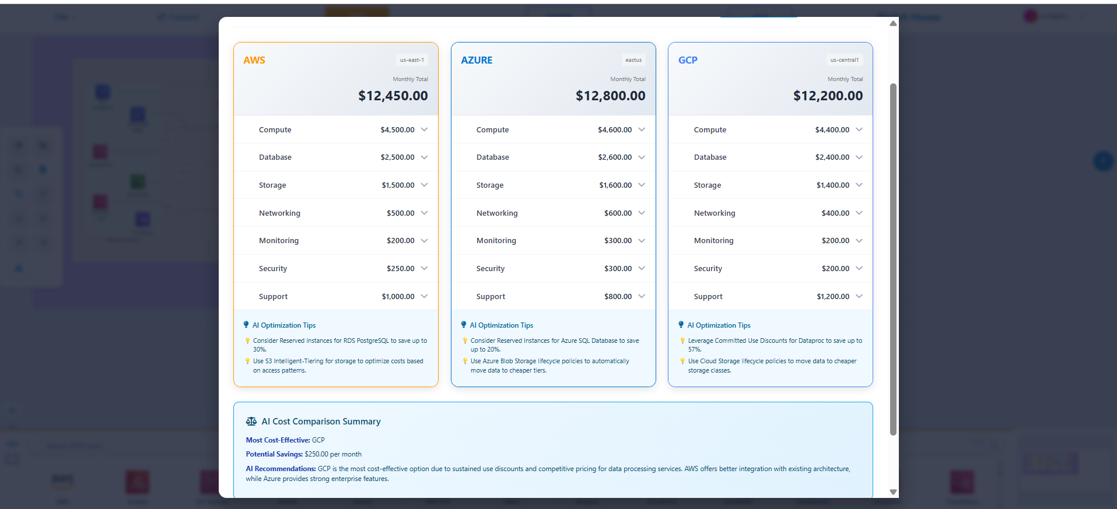Click the AWS Networking row label
Screen dimensions: 1117x509
pos(279,213)
